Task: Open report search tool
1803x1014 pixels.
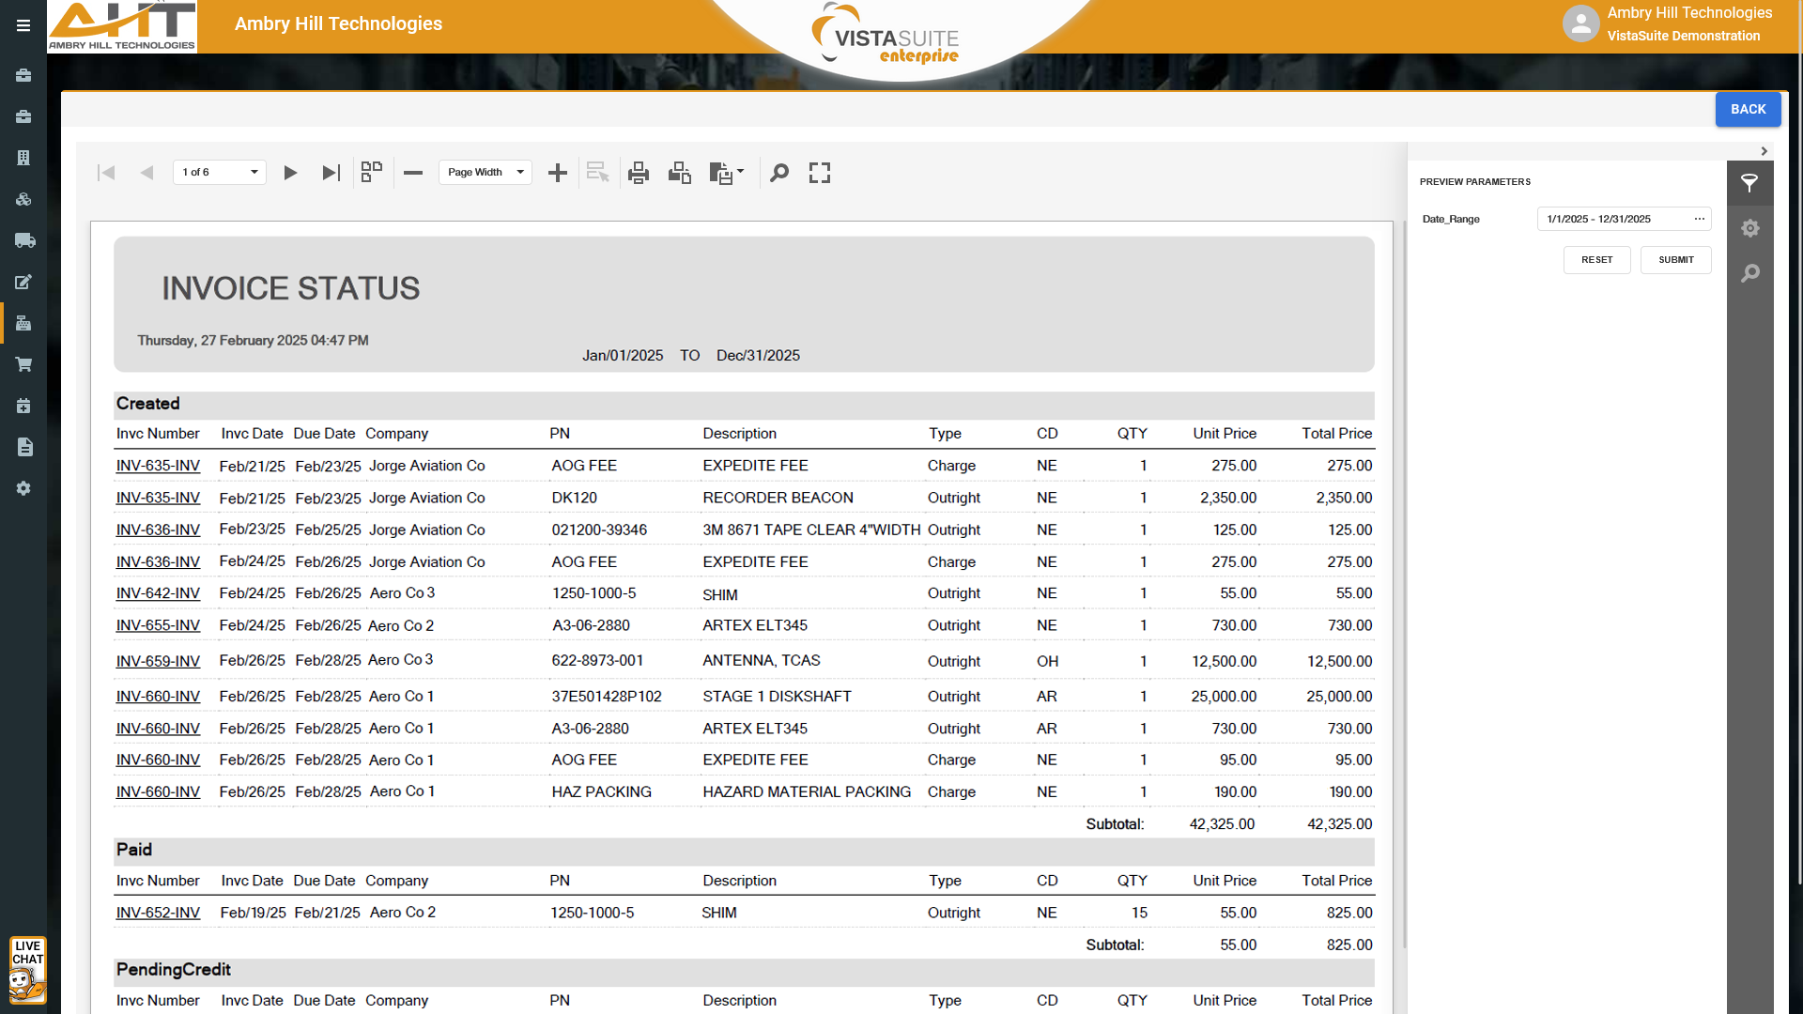Action: coord(779,173)
